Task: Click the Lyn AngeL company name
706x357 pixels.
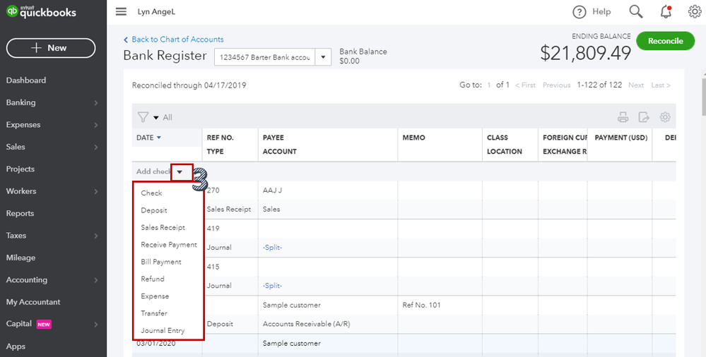Action: click(x=156, y=12)
